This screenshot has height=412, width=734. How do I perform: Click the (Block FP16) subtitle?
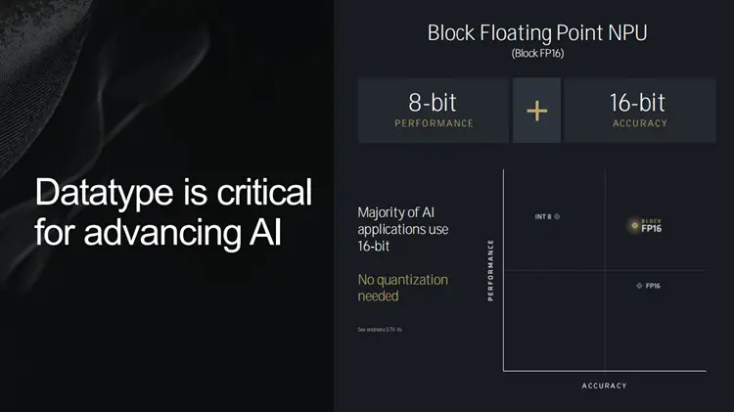pyautogui.click(x=536, y=54)
